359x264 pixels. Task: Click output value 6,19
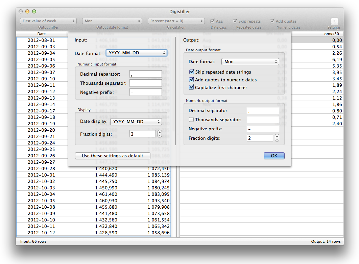[x=337, y=59]
